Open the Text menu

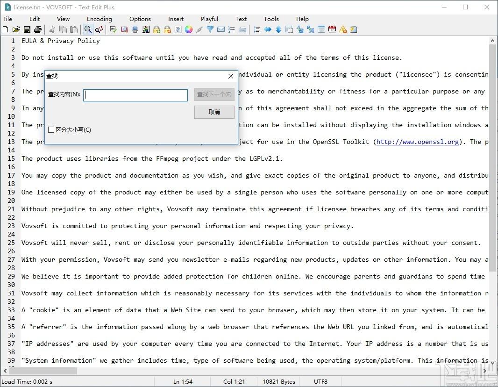241,19
